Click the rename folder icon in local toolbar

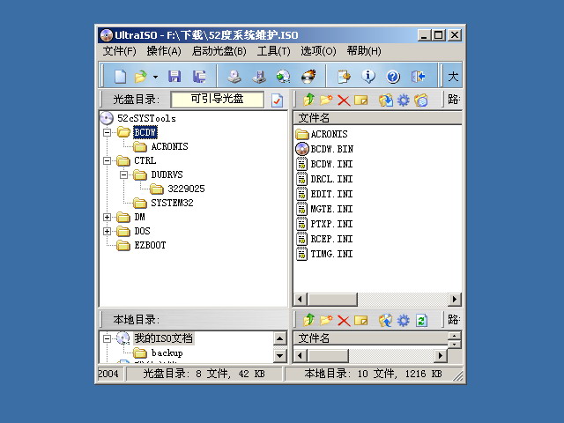pos(361,320)
